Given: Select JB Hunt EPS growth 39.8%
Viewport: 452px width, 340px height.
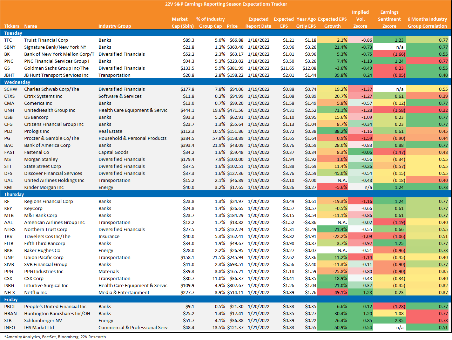Looking at the screenshot, I should click(x=332, y=75).
